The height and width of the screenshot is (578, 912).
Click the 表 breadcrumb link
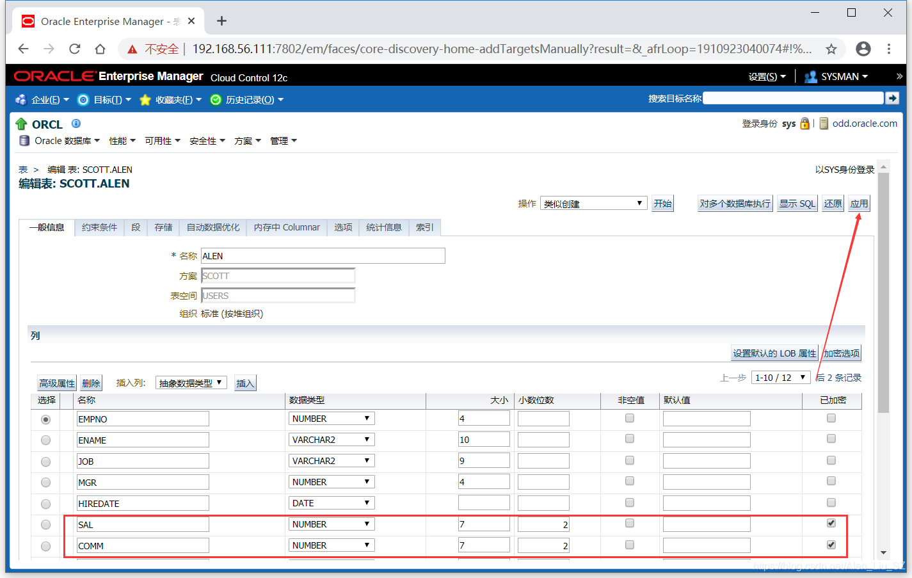pos(23,170)
